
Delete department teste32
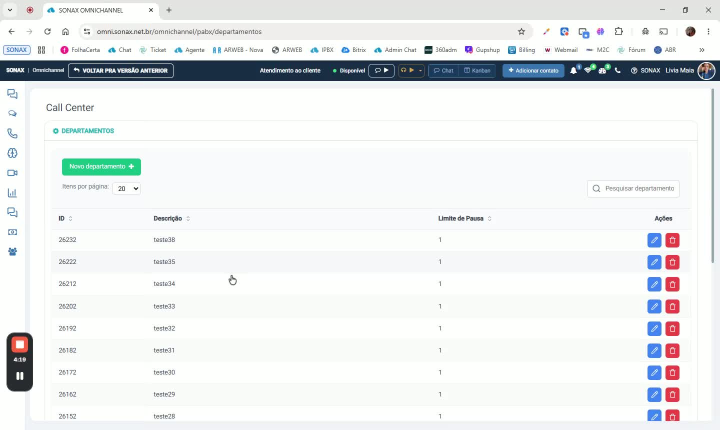coord(672,328)
